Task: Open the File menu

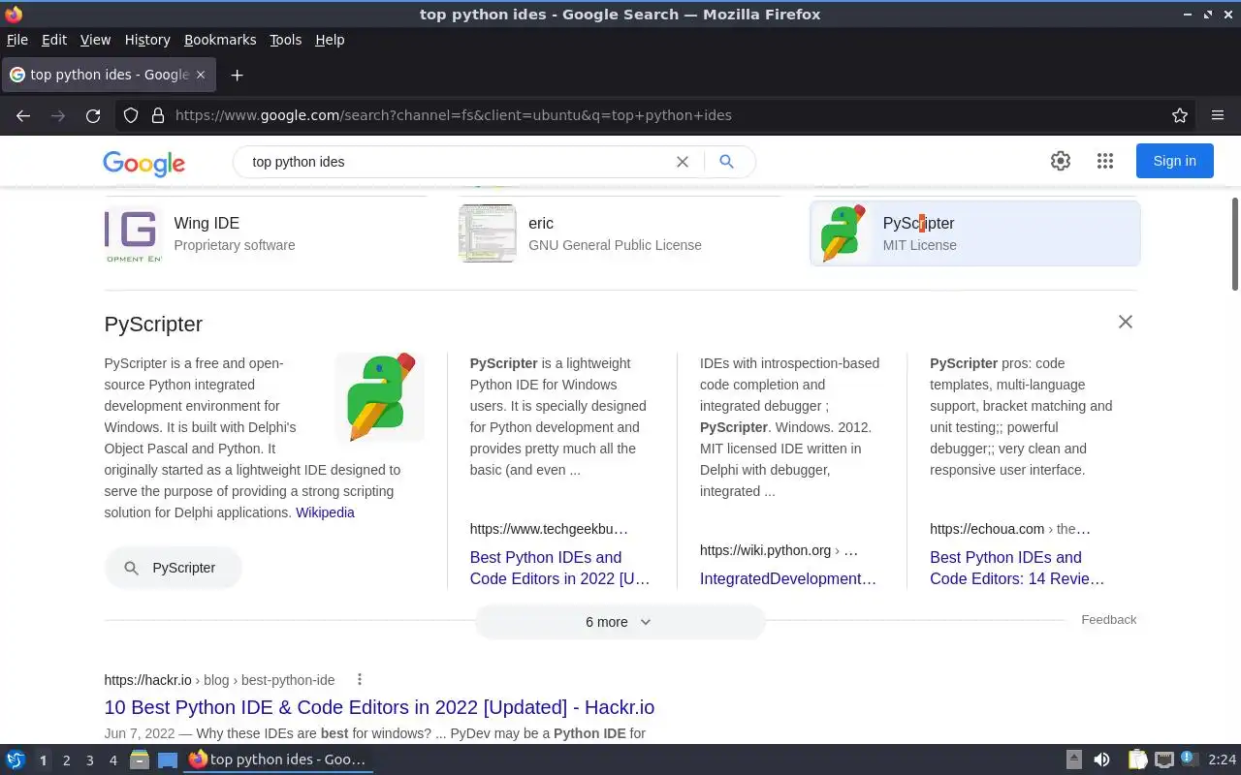Action: click(17, 40)
